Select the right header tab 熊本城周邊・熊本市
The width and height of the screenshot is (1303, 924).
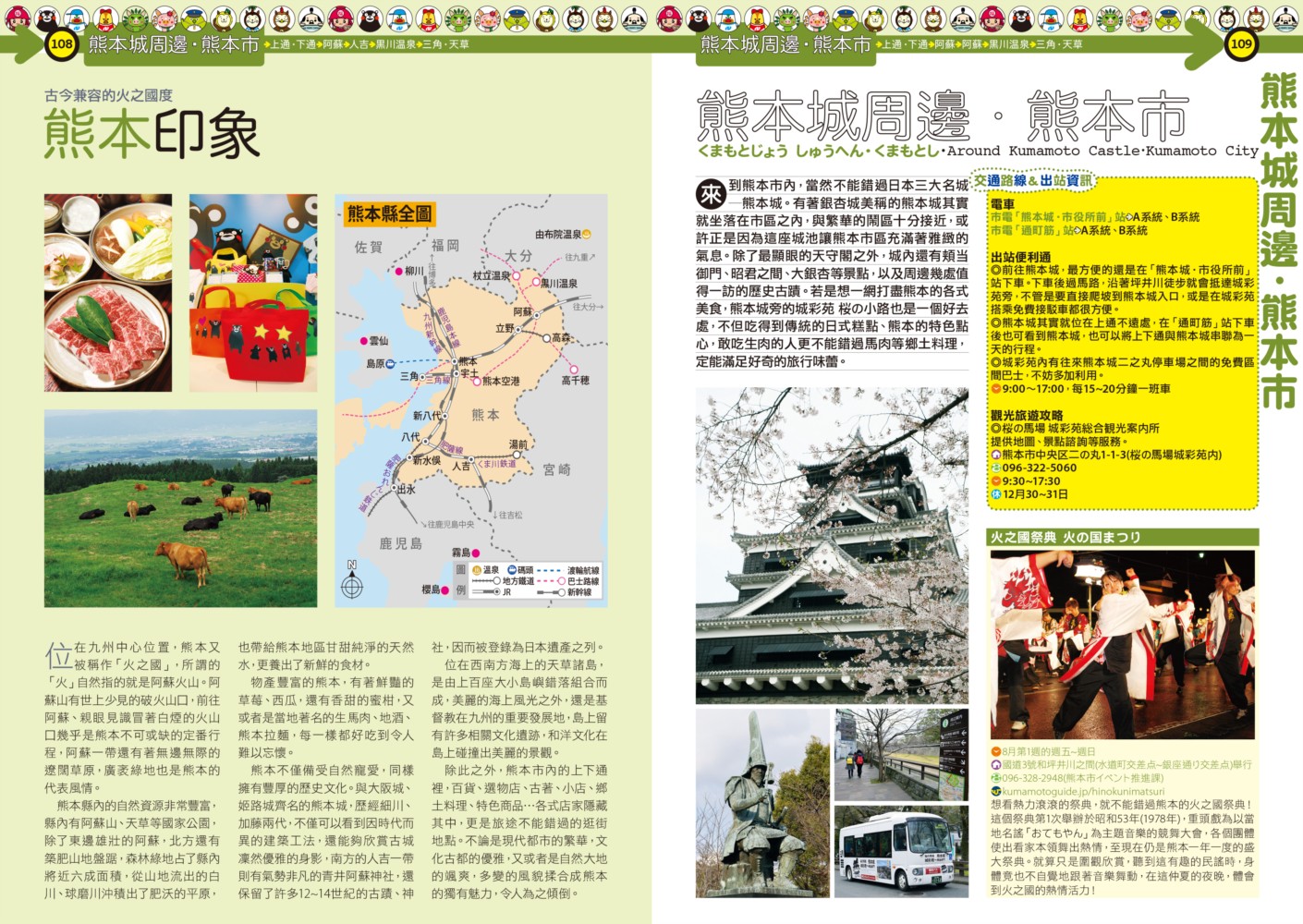click(785, 44)
